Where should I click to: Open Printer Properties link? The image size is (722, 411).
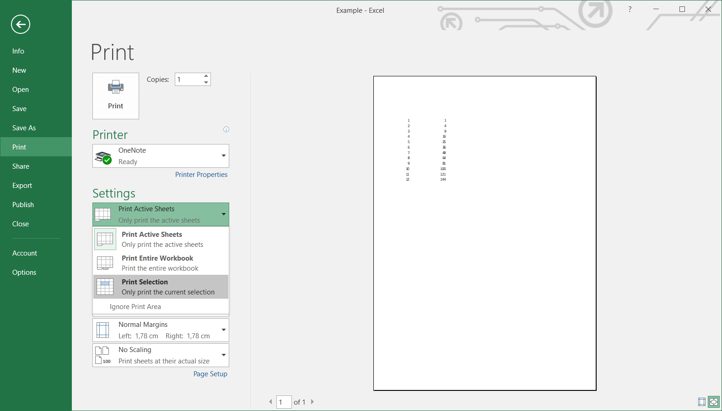201,175
